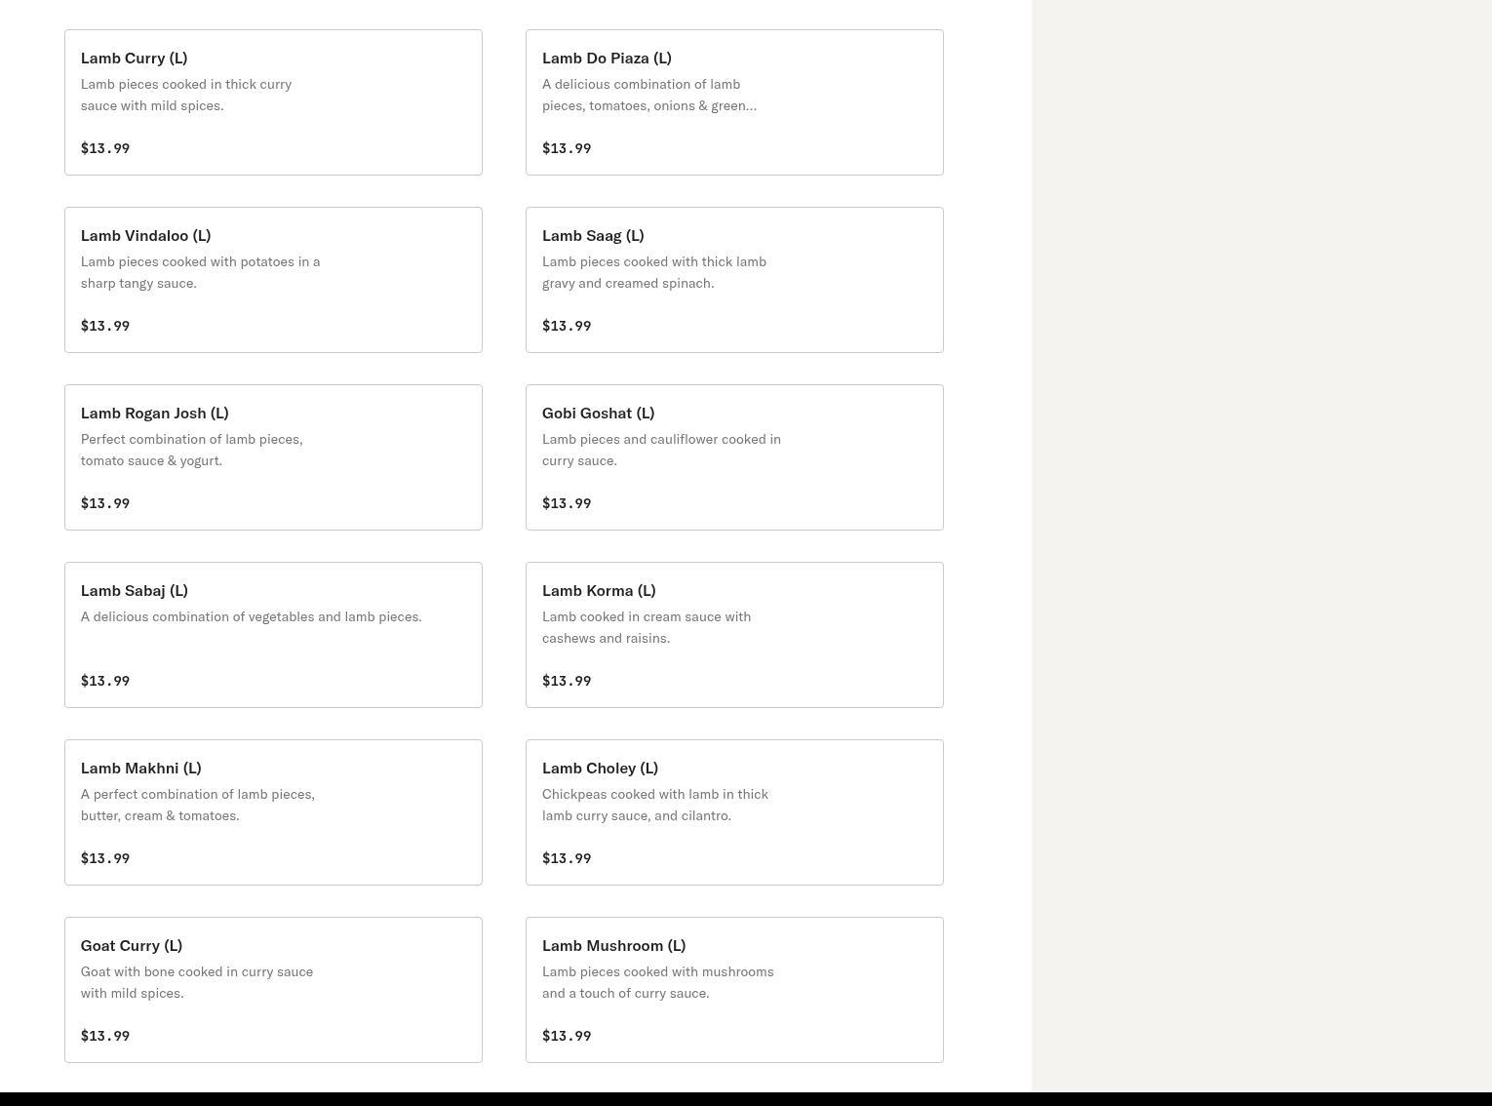Click the $13.99 price under Gobi Goshat

(567, 503)
